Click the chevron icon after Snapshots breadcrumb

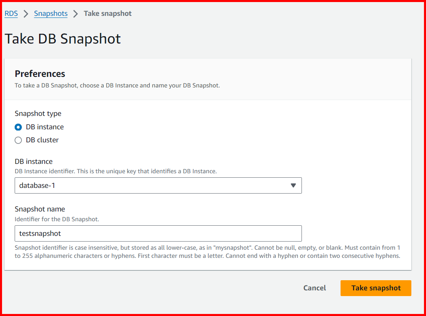(75, 13)
